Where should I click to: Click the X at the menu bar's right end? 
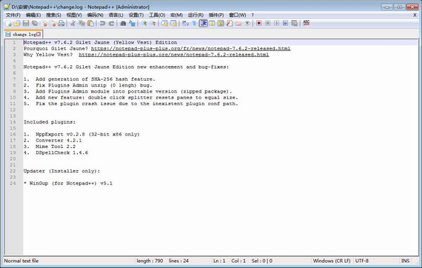coord(415,15)
